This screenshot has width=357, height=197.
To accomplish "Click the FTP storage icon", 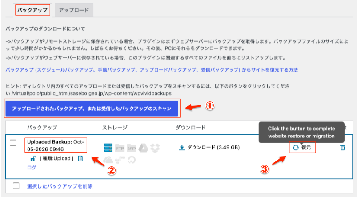I will point(120,148).
